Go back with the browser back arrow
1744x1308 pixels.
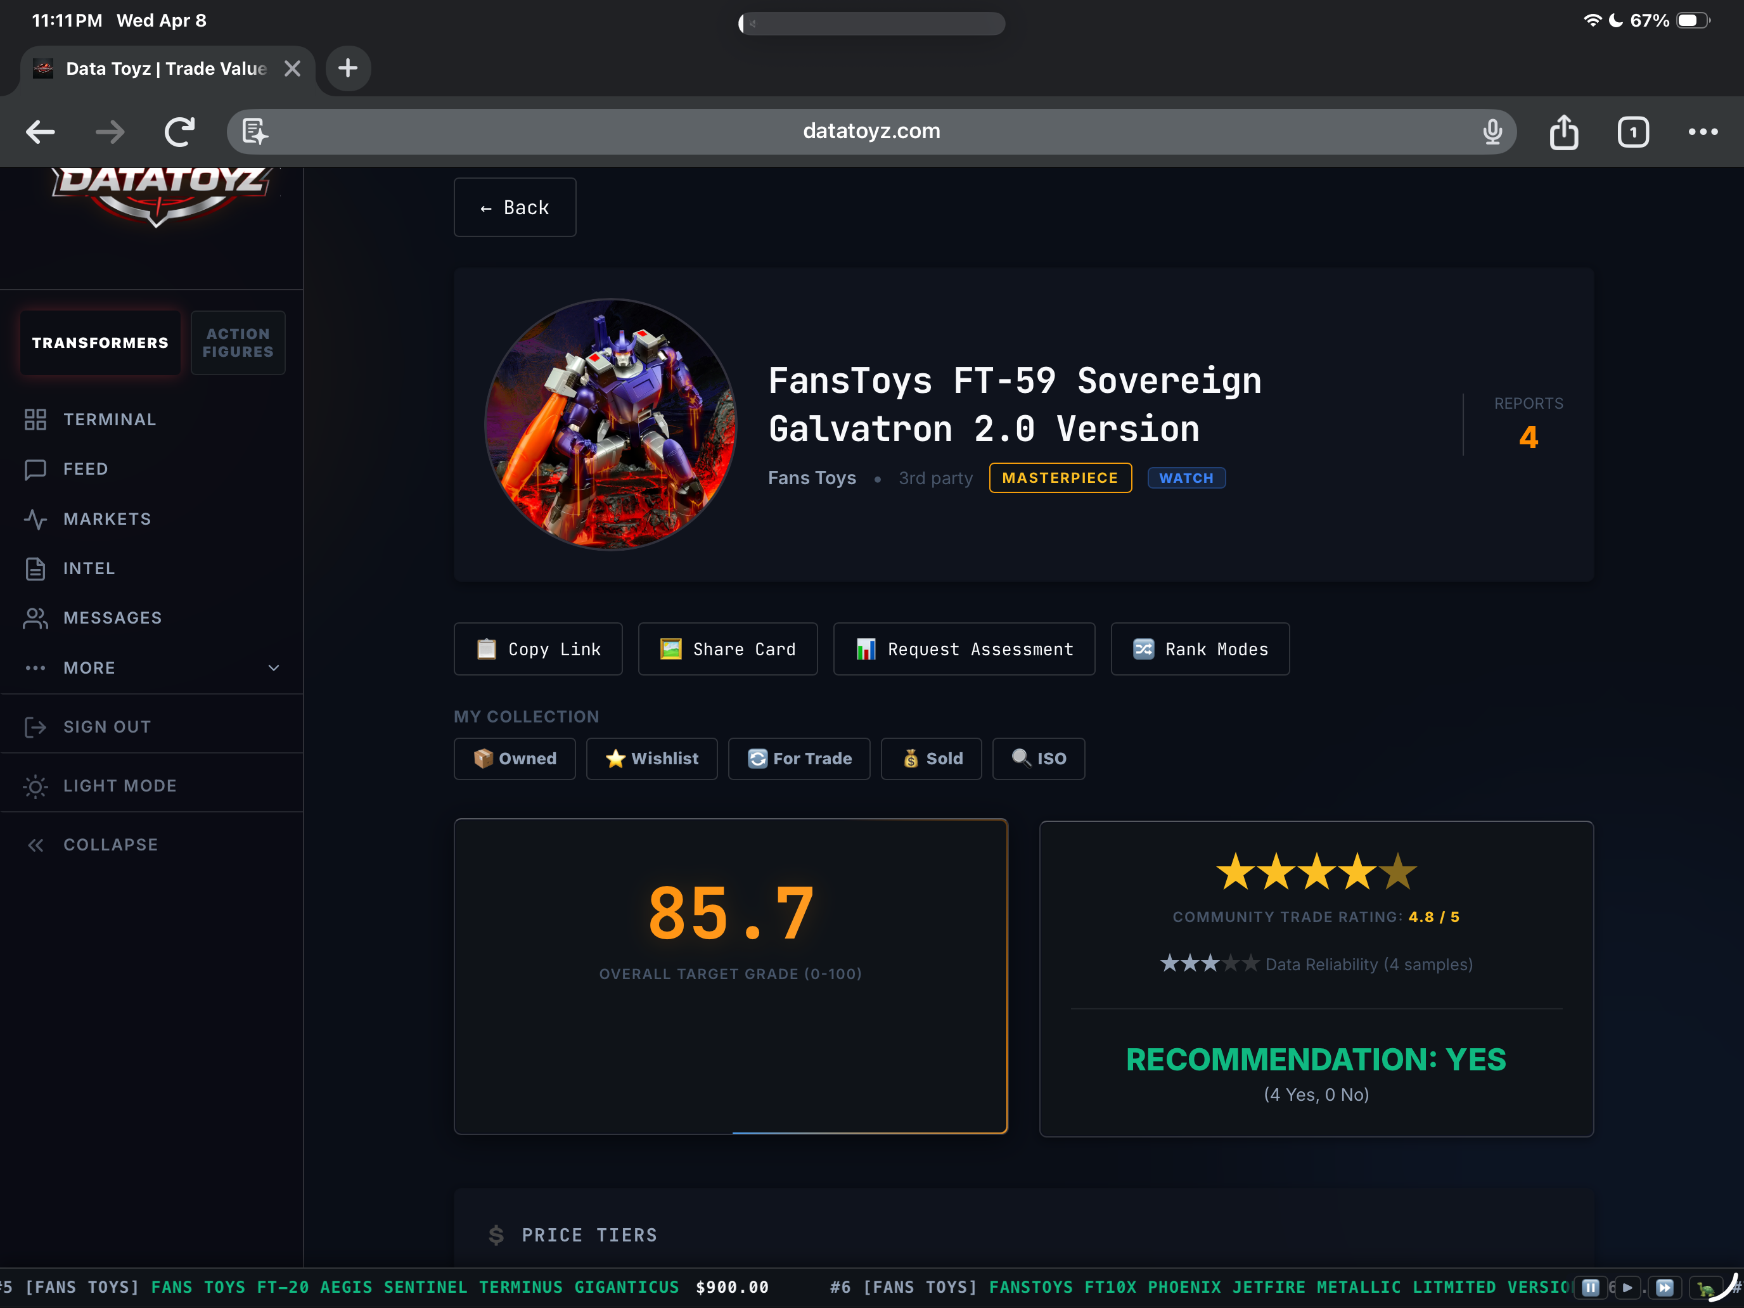pyautogui.click(x=40, y=132)
